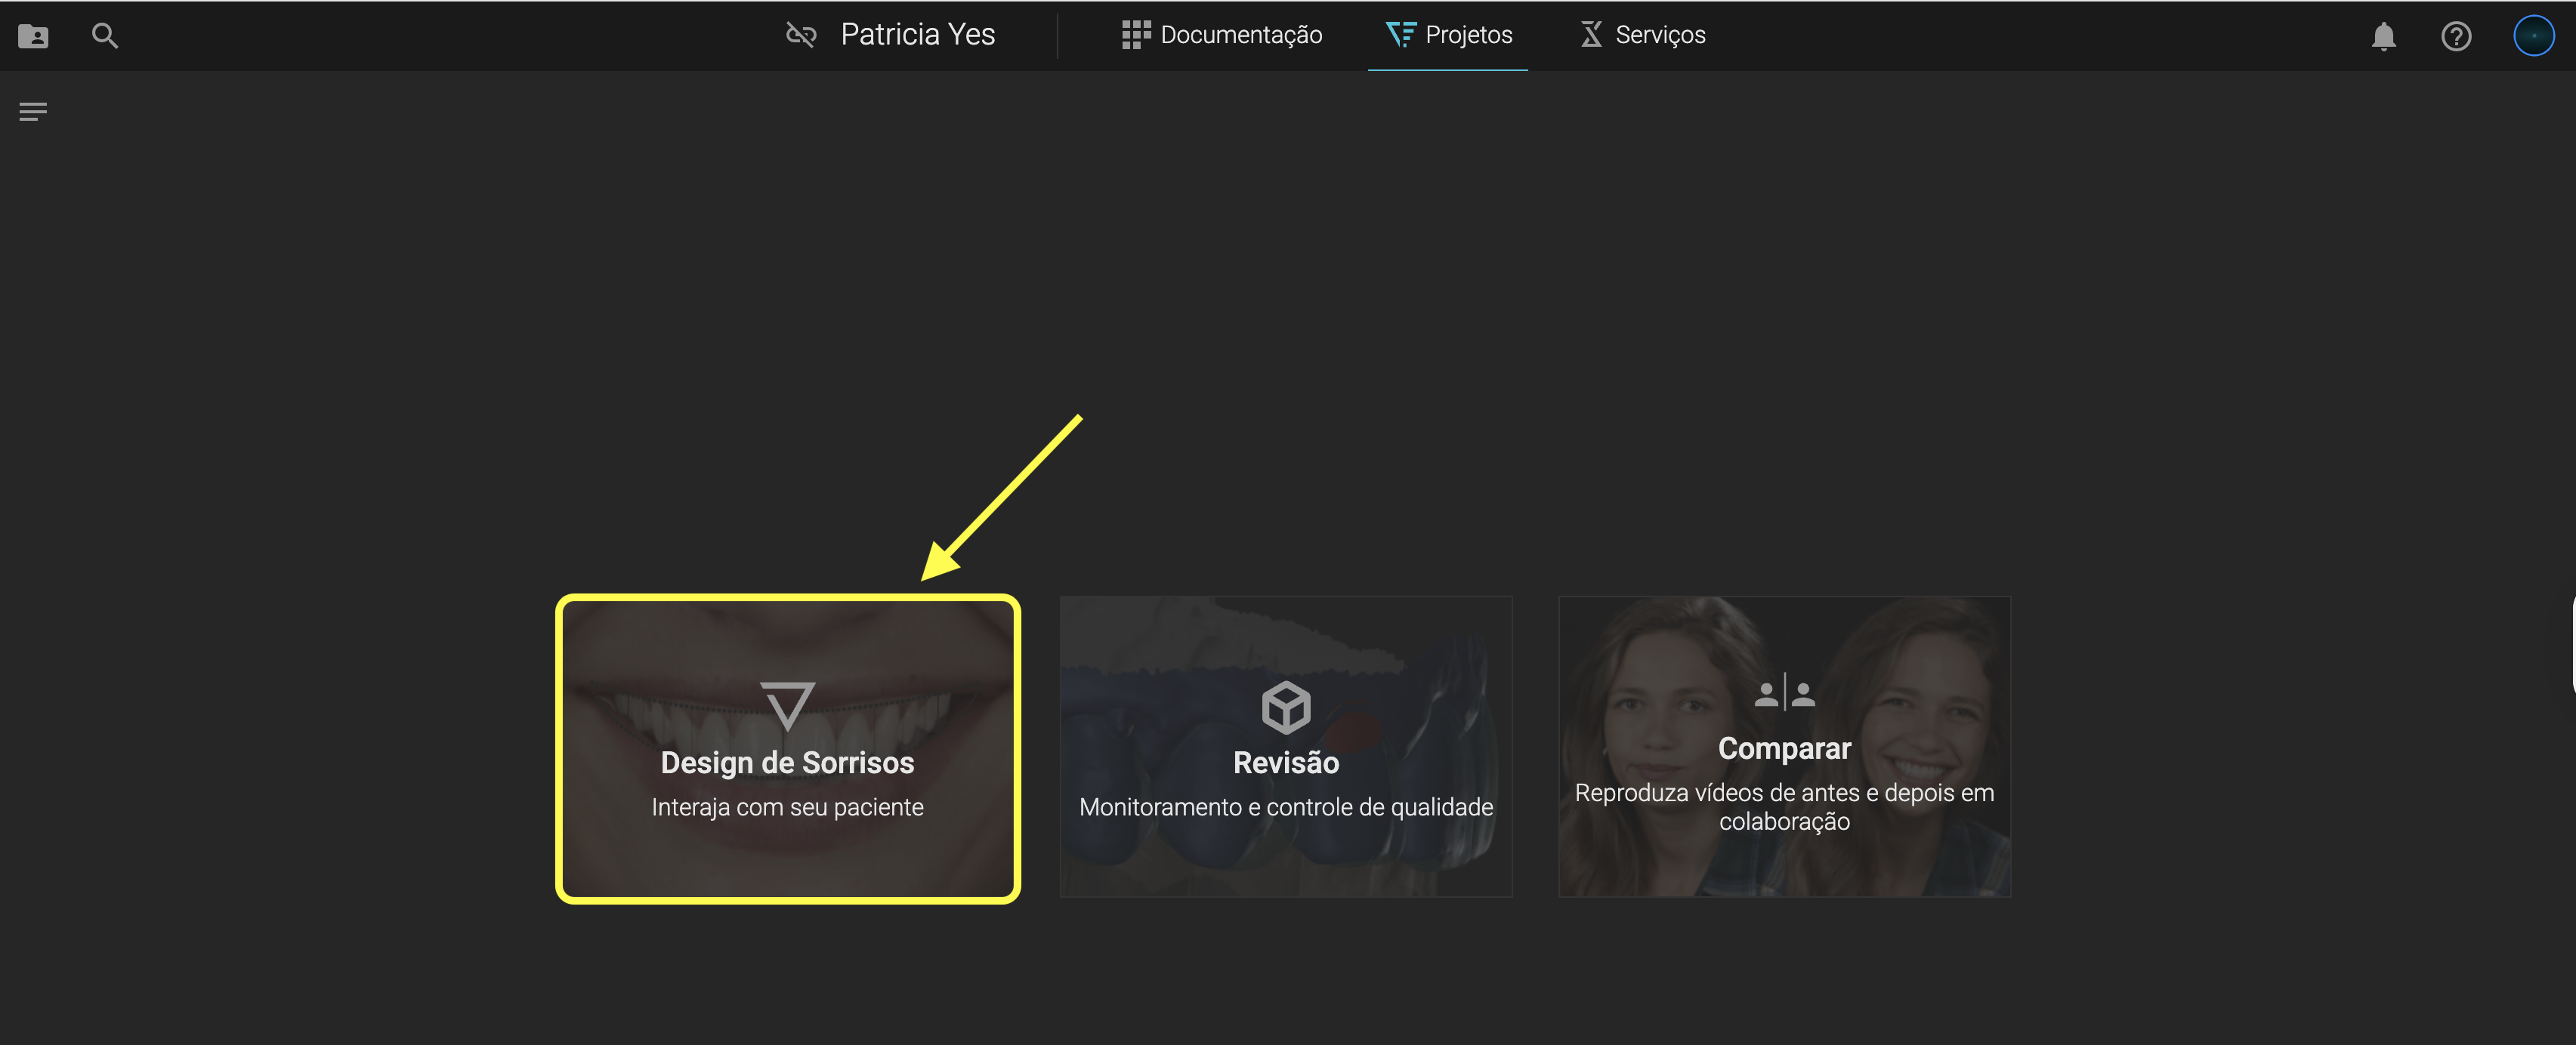Switch to the Documentação tab
This screenshot has height=1045, width=2576.
click(1240, 35)
